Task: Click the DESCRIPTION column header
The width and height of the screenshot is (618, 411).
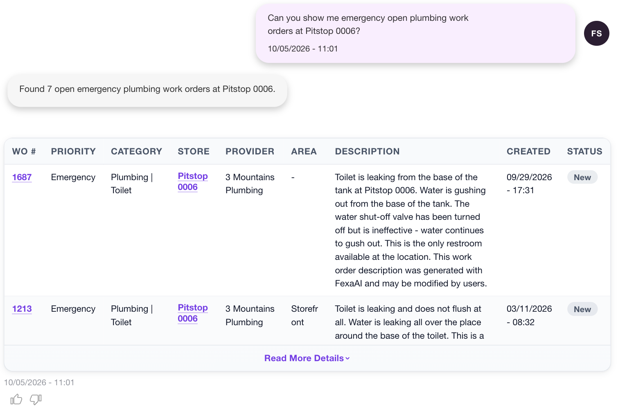Action: [367, 152]
